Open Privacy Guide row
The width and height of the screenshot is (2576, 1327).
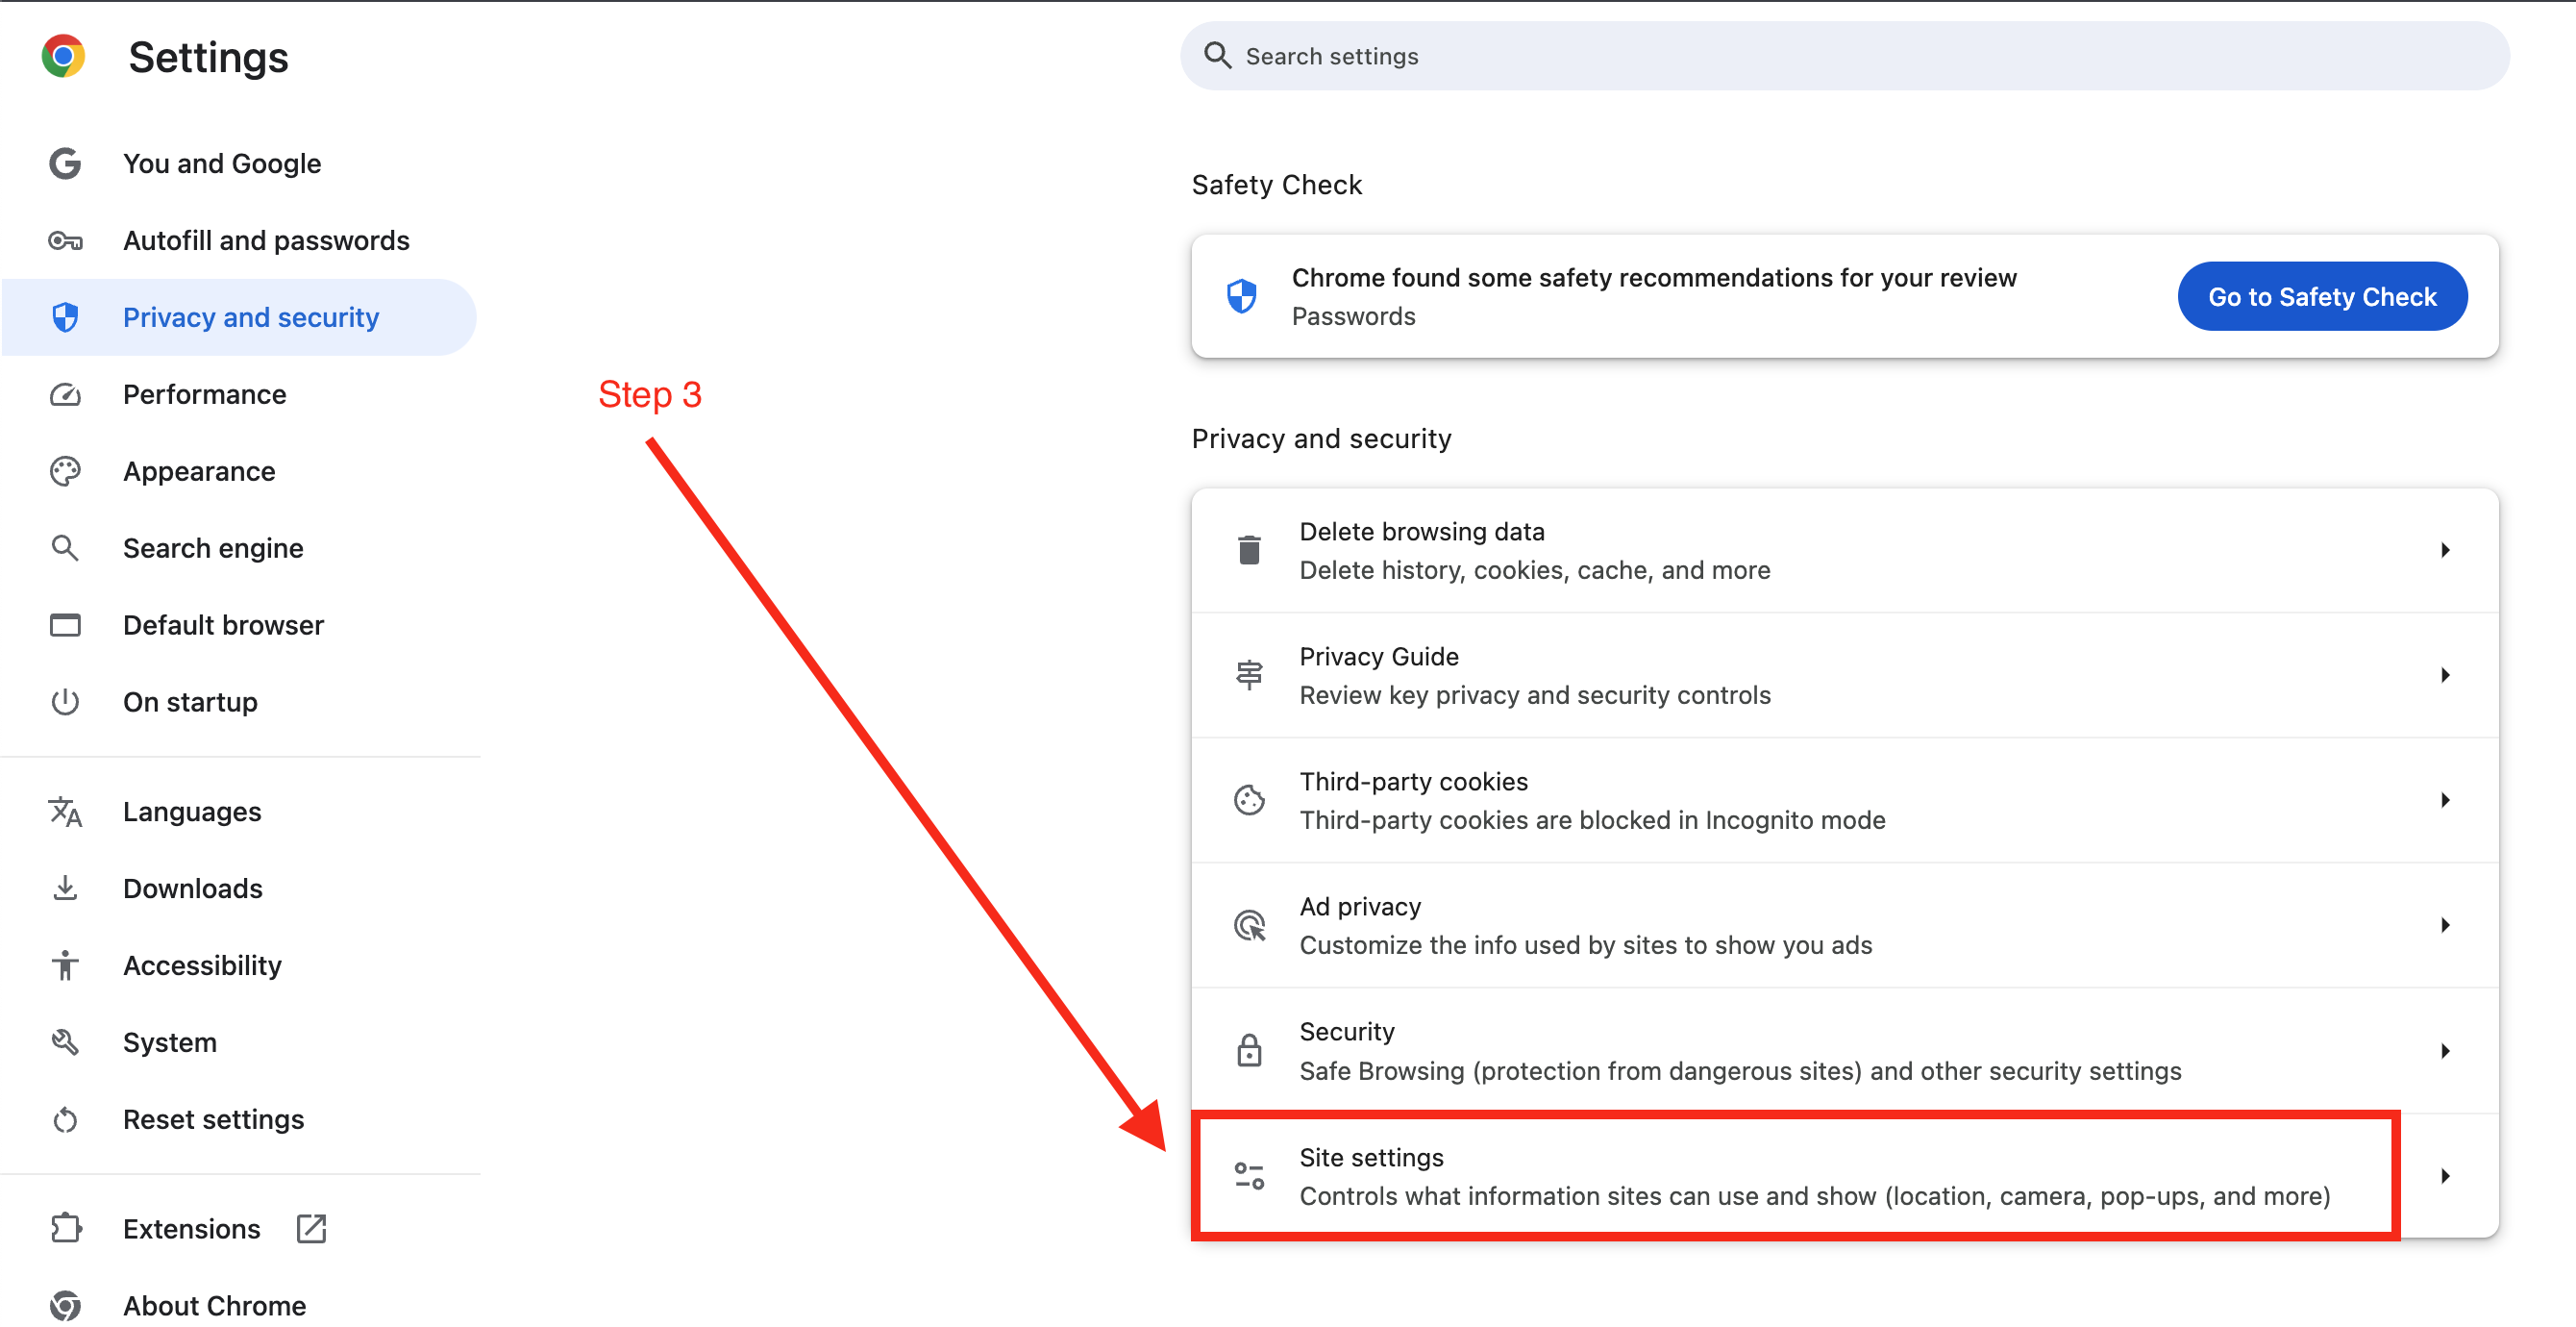click(1844, 675)
